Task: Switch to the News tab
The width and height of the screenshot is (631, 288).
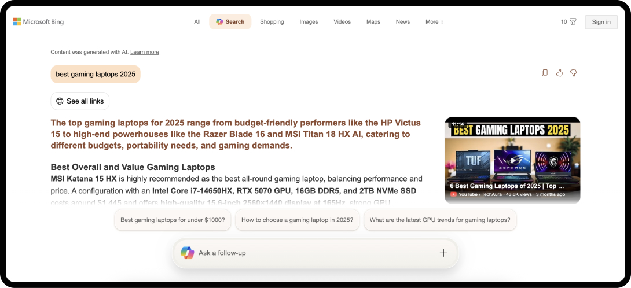Action: pos(403,22)
